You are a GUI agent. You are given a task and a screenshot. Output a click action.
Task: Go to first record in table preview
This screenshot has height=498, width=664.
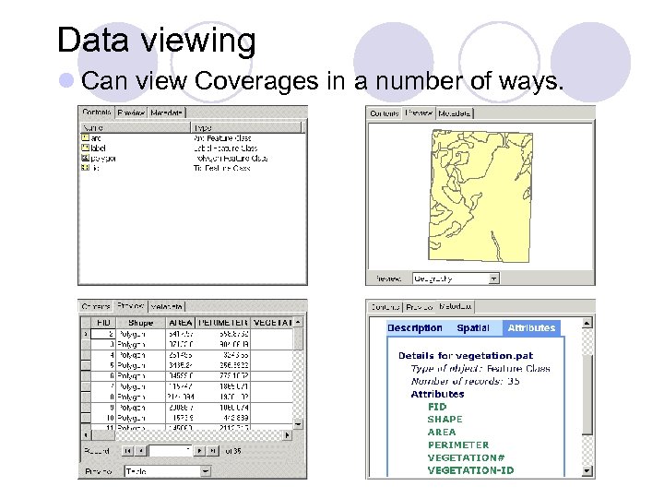pyautogui.click(x=127, y=451)
